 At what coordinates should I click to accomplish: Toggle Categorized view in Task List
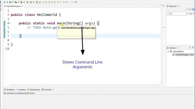click(x=193, y=9)
